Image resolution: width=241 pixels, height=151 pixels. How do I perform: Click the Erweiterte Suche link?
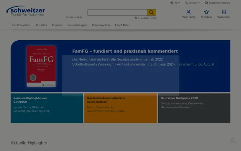pos(147,18)
